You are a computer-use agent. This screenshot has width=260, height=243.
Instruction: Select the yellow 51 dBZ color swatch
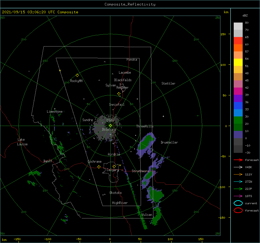[238, 62]
